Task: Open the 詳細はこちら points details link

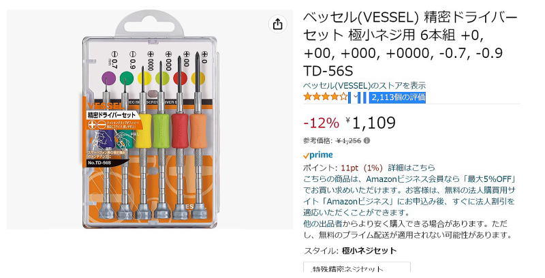Action: [411, 168]
